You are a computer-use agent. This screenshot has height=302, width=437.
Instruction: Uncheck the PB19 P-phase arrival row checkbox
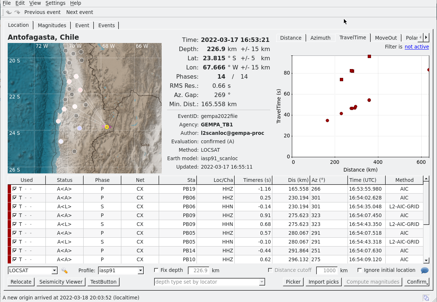click(x=15, y=189)
